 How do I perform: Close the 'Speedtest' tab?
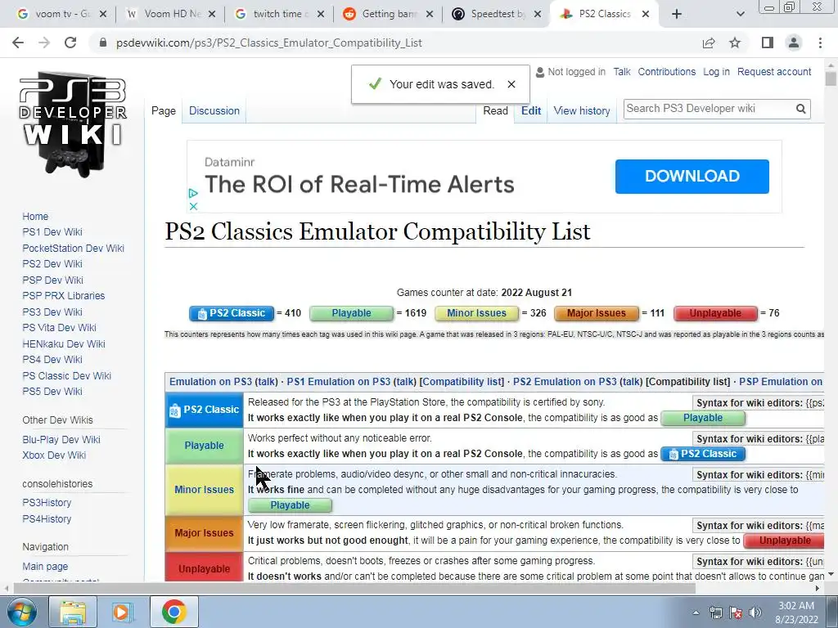[538, 14]
